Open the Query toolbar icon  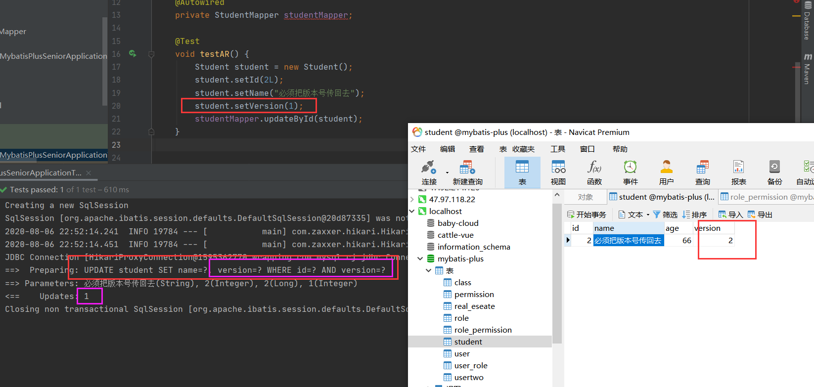(703, 172)
